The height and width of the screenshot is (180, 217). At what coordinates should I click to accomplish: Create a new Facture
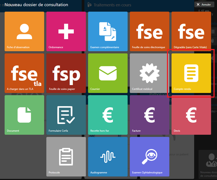pyautogui.click(x=150, y=115)
